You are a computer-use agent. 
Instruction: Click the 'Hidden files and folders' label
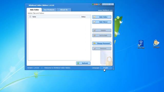36,13
